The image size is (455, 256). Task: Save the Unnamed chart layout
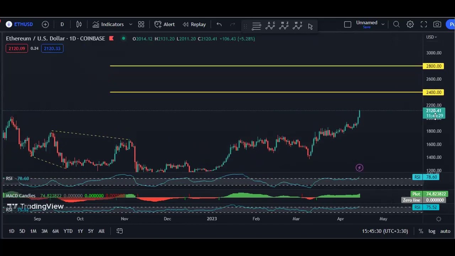366,27
